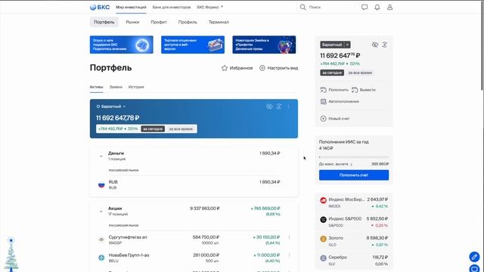Screen dimensions: 484x272
Task: Select the История sub-tab
Action: point(136,87)
